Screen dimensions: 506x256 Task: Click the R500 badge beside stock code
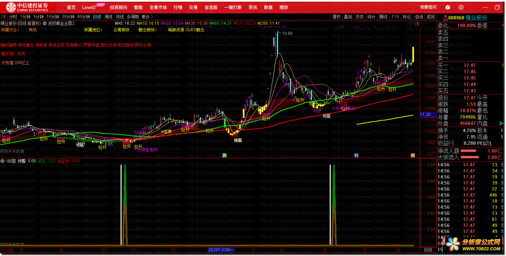(x=445, y=18)
